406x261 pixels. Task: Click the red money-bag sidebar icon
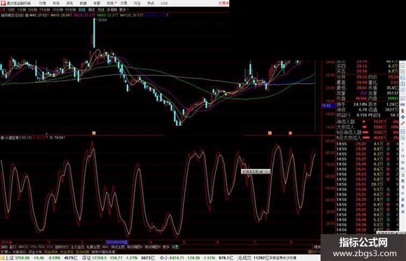(x=403, y=111)
